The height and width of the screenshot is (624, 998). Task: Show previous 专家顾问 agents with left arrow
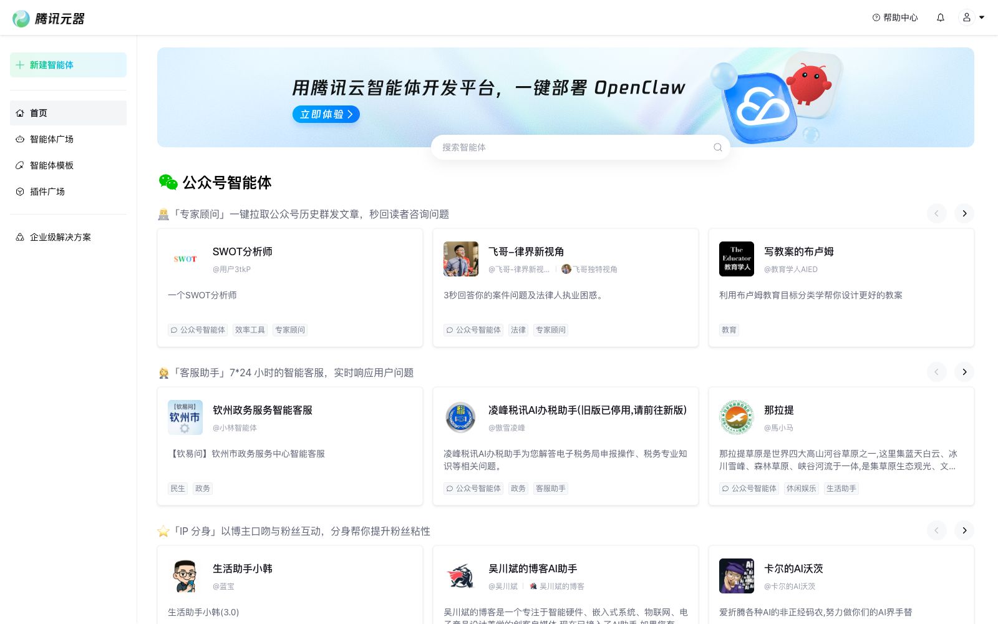pos(936,213)
